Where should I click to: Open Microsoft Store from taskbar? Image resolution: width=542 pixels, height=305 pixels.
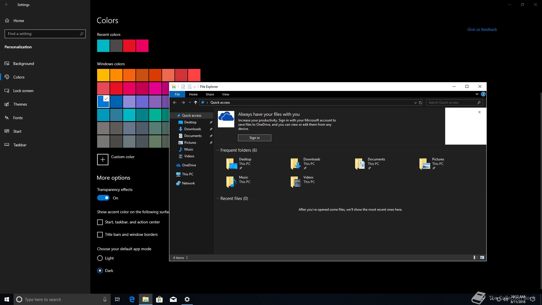point(159,299)
